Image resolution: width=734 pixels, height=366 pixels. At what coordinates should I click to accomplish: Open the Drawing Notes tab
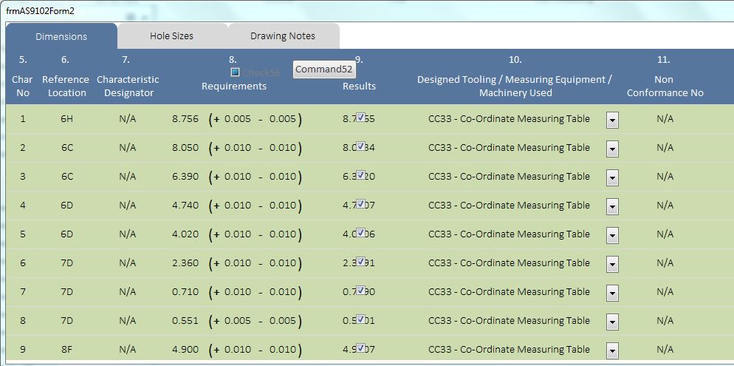(283, 35)
